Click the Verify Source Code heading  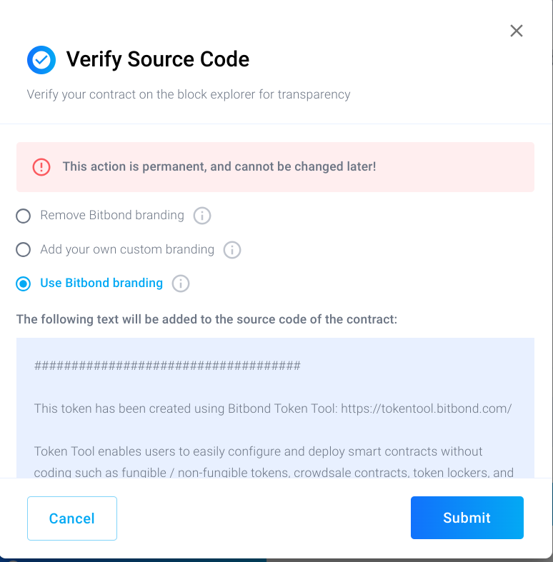tap(158, 59)
